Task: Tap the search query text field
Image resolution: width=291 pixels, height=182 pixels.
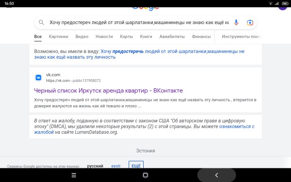Action: point(139,22)
